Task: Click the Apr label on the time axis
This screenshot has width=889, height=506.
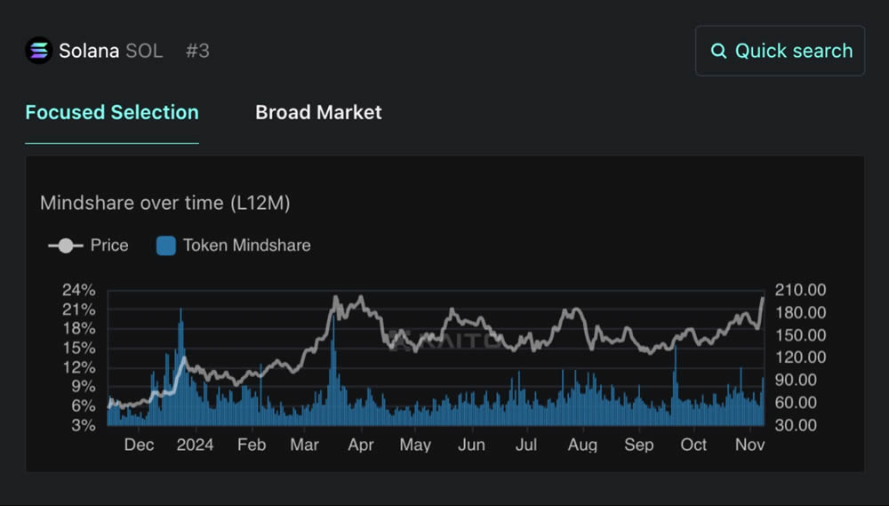Action: pyautogui.click(x=360, y=445)
